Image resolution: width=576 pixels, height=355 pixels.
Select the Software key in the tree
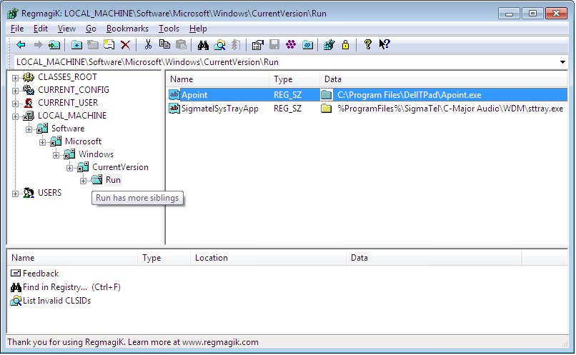coord(68,129)
